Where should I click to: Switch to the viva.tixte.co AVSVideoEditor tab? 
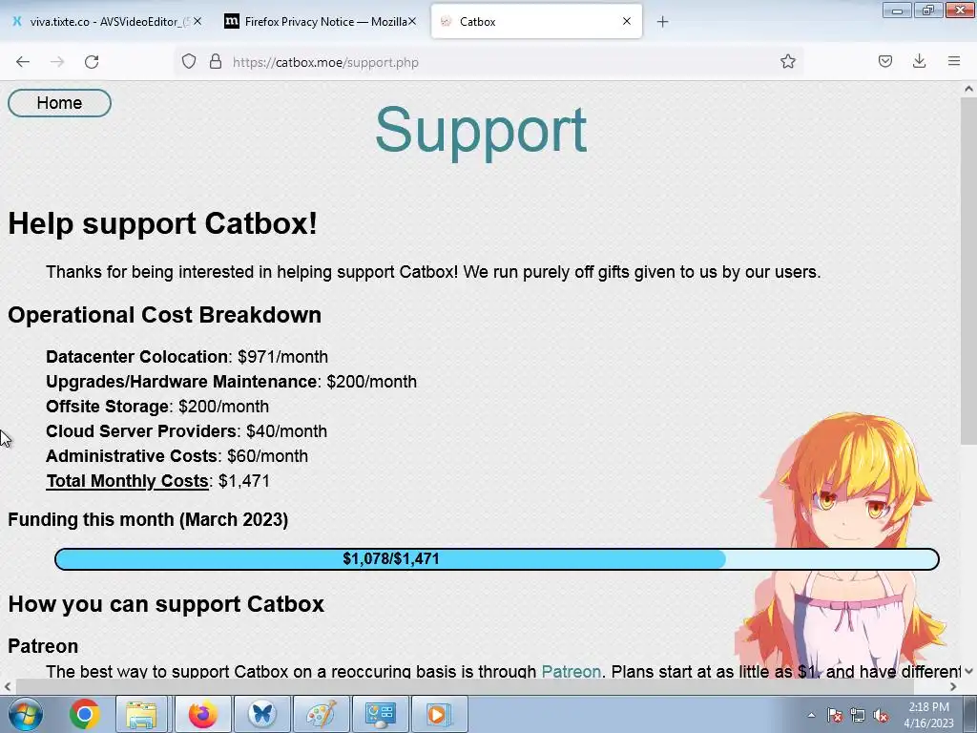coord(109,21)
